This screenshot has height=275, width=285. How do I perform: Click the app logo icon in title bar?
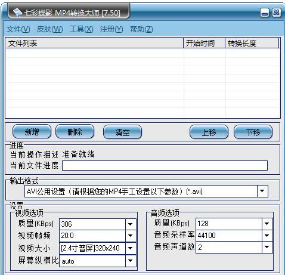point(17,13)
